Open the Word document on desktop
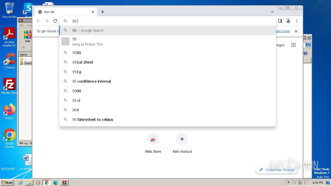This screenshot has width=331, height=186. (x=26, y=162)
